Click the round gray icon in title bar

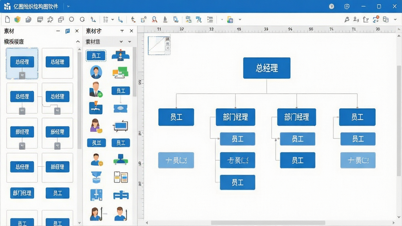click(x=331, y=6)
